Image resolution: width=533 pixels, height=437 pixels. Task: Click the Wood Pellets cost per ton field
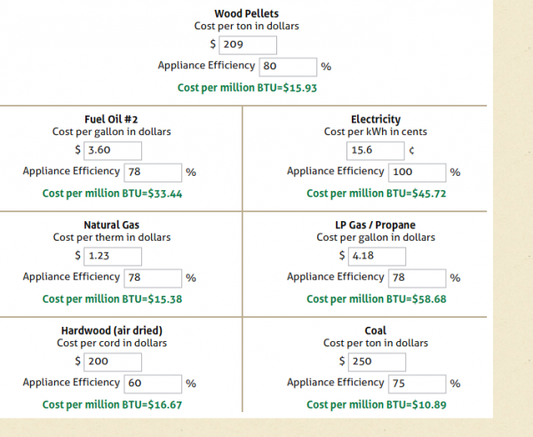(x=247, y=45)
